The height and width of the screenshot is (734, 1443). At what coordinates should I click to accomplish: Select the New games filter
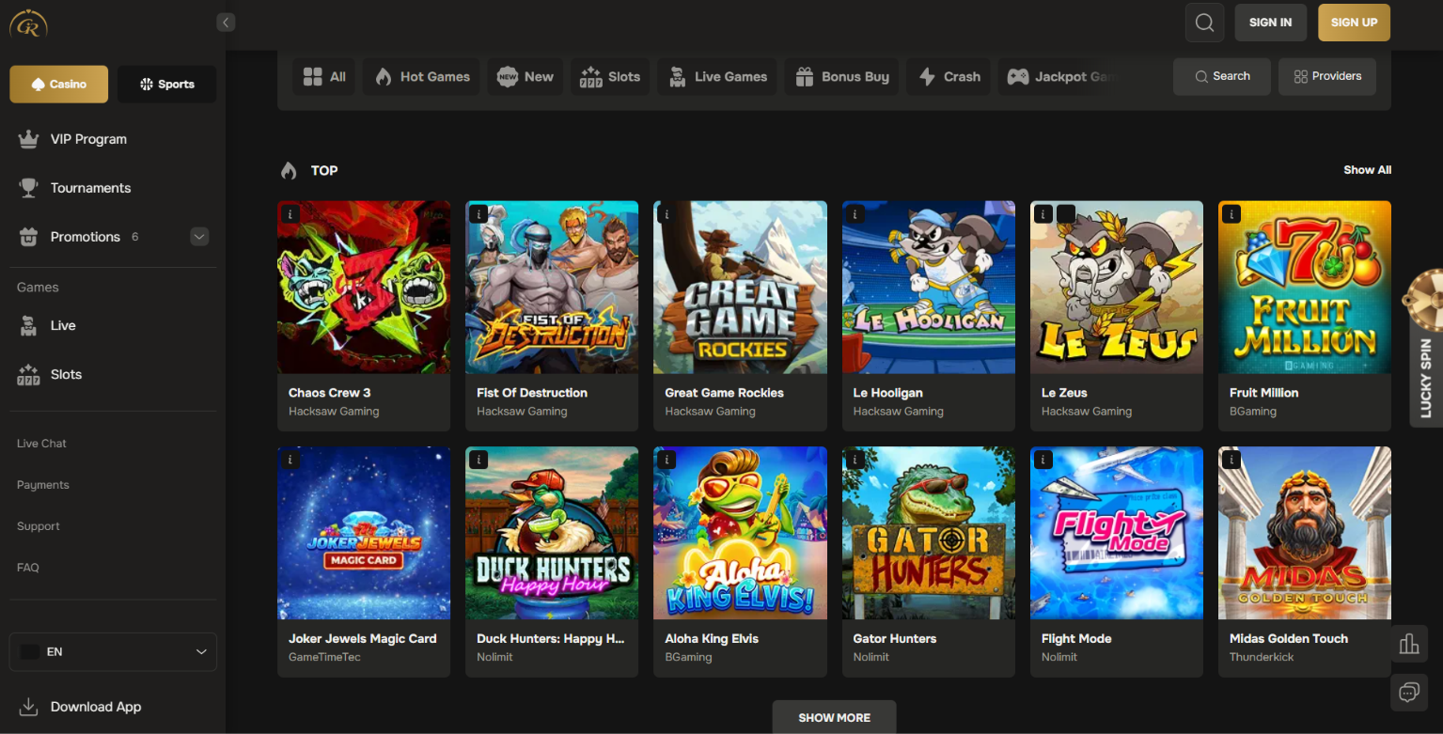525,77
